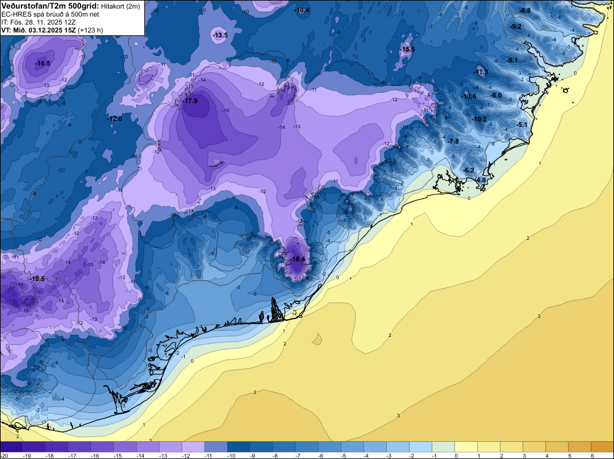Click the -17.9 temperature minimum label

190,101
